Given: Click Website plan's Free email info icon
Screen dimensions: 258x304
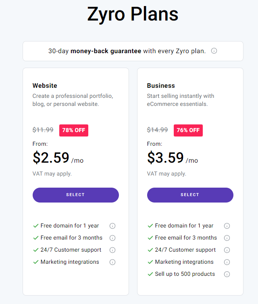Looking at the screenshot, I should point(112,238).
